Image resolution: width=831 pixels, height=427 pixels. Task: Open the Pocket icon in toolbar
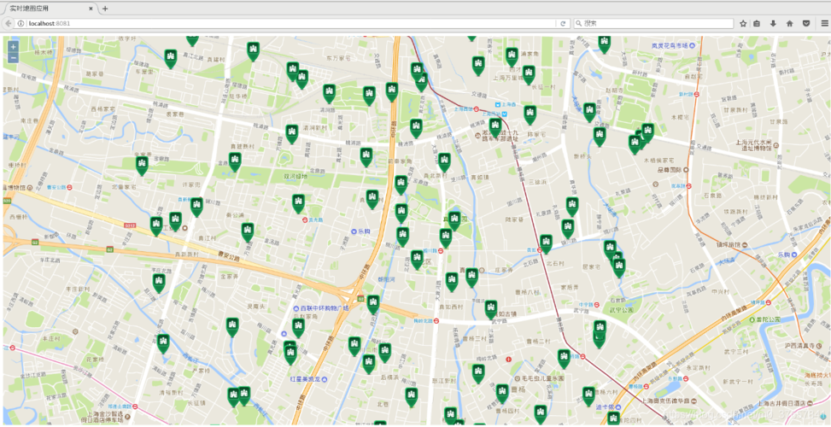point(805,23)
